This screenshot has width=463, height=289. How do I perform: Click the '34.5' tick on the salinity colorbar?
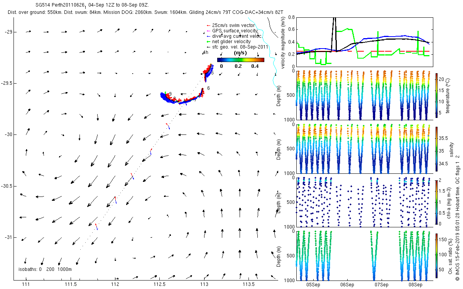444,164
